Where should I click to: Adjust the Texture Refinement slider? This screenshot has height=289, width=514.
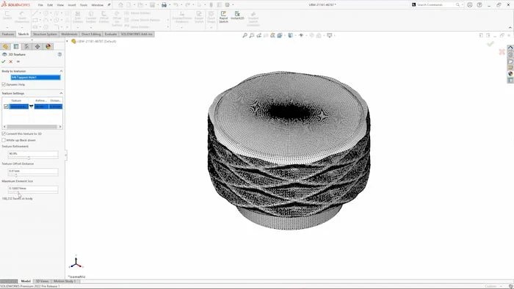pyautogui.click(x=29, y=158)
